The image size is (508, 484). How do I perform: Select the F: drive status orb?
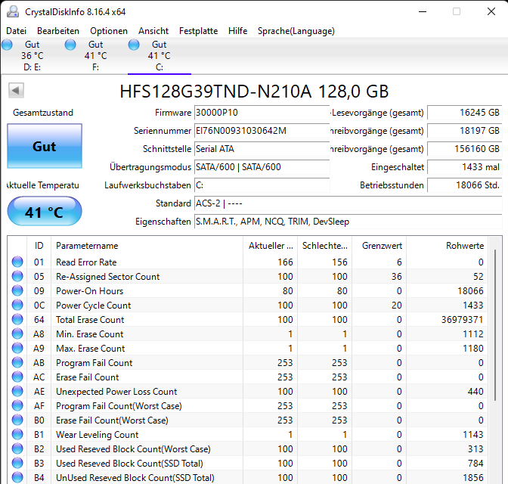pos(70,45)
